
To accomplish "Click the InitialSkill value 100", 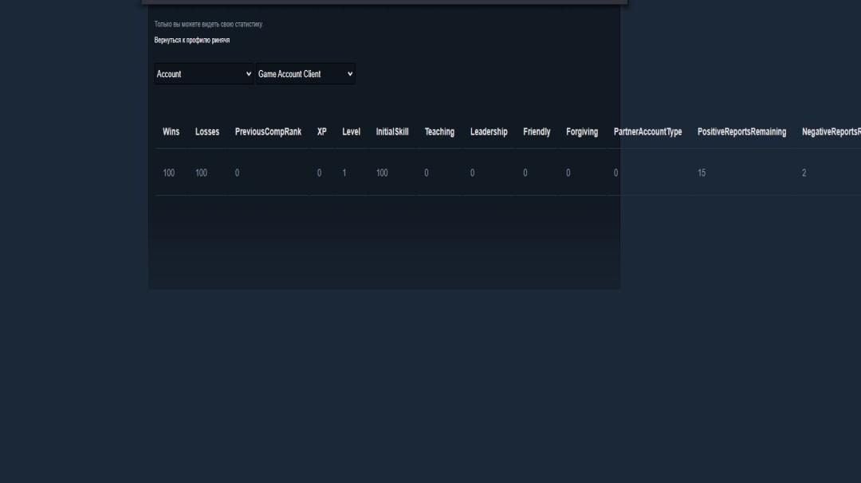I will [x=382, y=173].
